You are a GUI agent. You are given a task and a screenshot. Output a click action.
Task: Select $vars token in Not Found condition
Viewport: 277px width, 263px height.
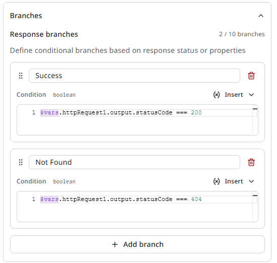coord(49,199)
